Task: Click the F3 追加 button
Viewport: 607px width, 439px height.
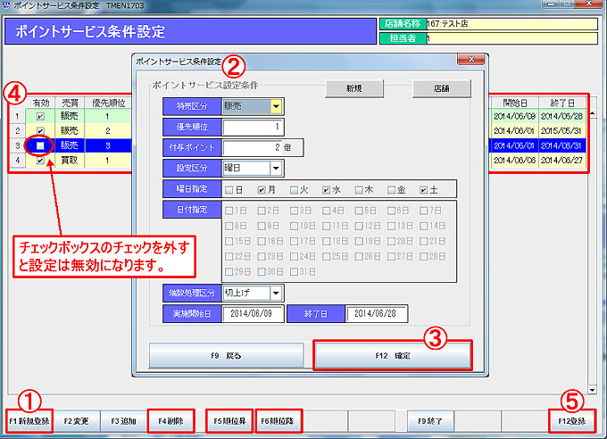Action: point(123,421)
